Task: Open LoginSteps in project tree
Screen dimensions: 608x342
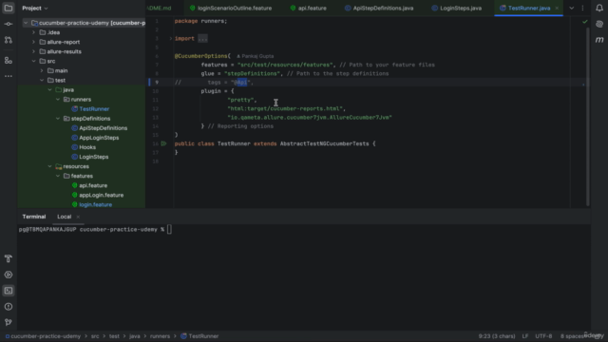Action: click(94, 157)
